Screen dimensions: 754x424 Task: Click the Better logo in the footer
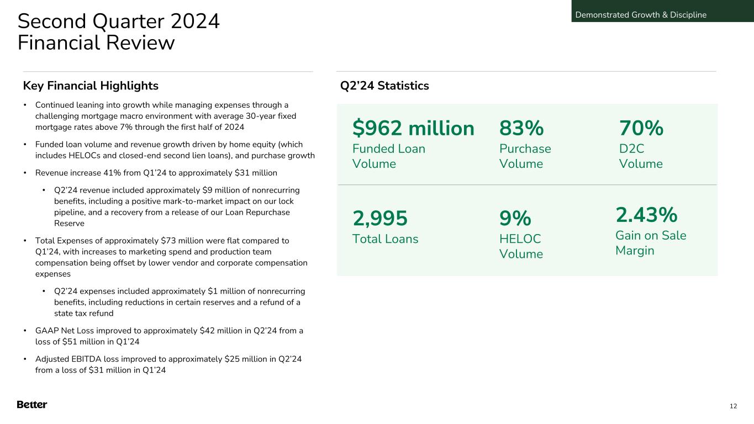coord(32,405)
